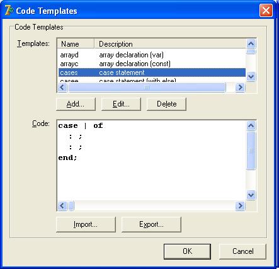The height and width of the screenshot is (269, 279).
Task: Click templates list scroll left arrow
Action: coord(62,87)
